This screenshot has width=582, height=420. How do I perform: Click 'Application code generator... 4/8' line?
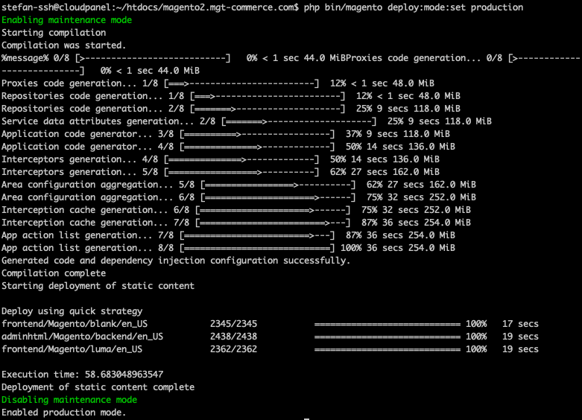pos(228,147)
